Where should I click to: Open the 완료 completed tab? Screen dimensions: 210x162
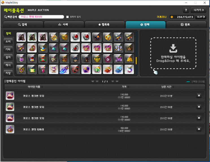186,25
